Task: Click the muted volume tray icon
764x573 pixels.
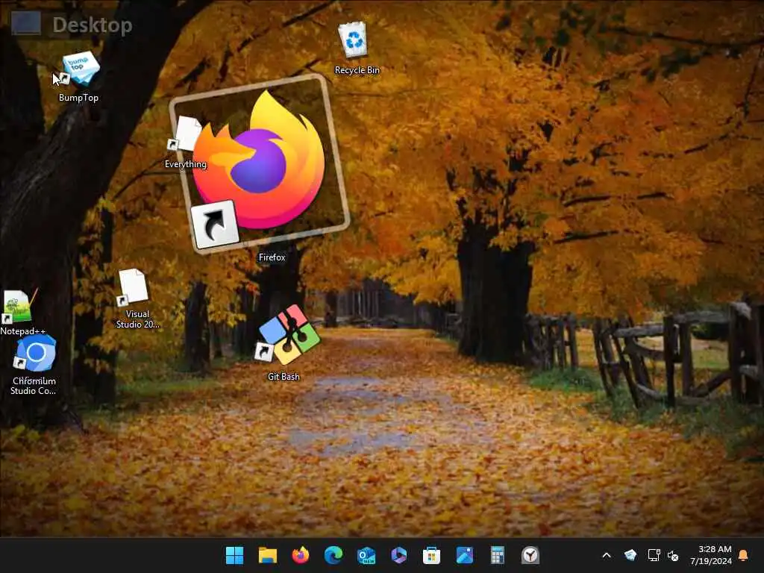Action: coord(673,555)
